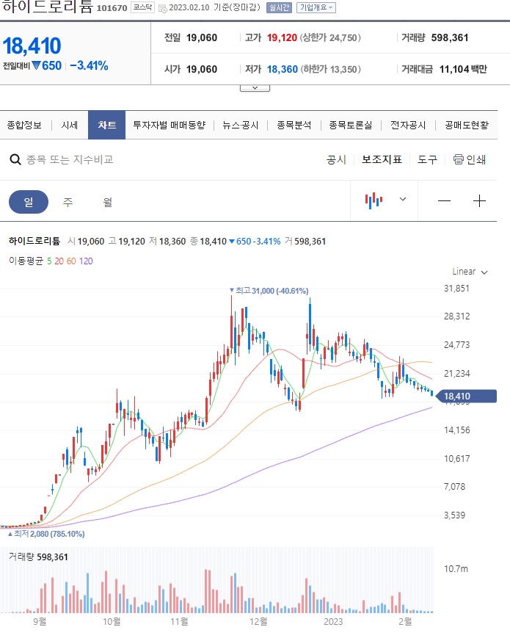Click the 최고 31,000 high marker
The width and height of the screenshot is (510, 641).
pyautogui.click(x=269, y=291)
